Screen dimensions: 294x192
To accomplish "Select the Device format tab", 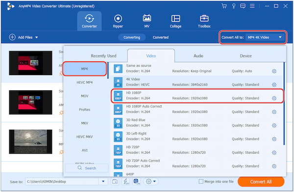I will (246, 56).
